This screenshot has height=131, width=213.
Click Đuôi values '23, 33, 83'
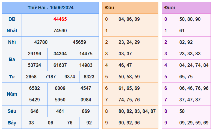point(190,54)
